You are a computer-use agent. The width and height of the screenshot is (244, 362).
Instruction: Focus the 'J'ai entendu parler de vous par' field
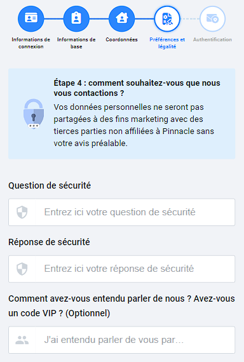pos(122,340)
